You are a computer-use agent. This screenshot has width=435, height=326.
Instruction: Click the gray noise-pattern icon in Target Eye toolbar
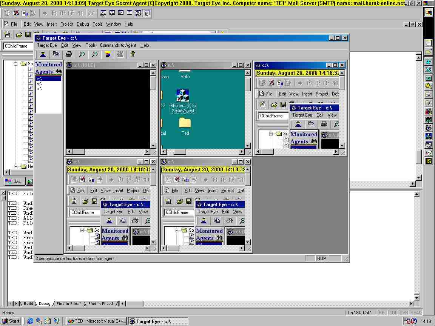pyautogui.click(x=120, y=54)
